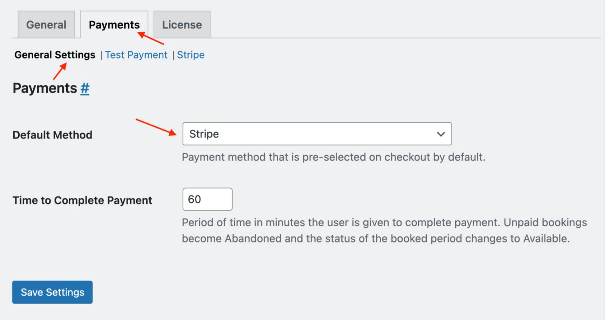Switch to the General tab
Viewport: 605px width, 320px height.
pyautogui.click(x=46, y=25)
